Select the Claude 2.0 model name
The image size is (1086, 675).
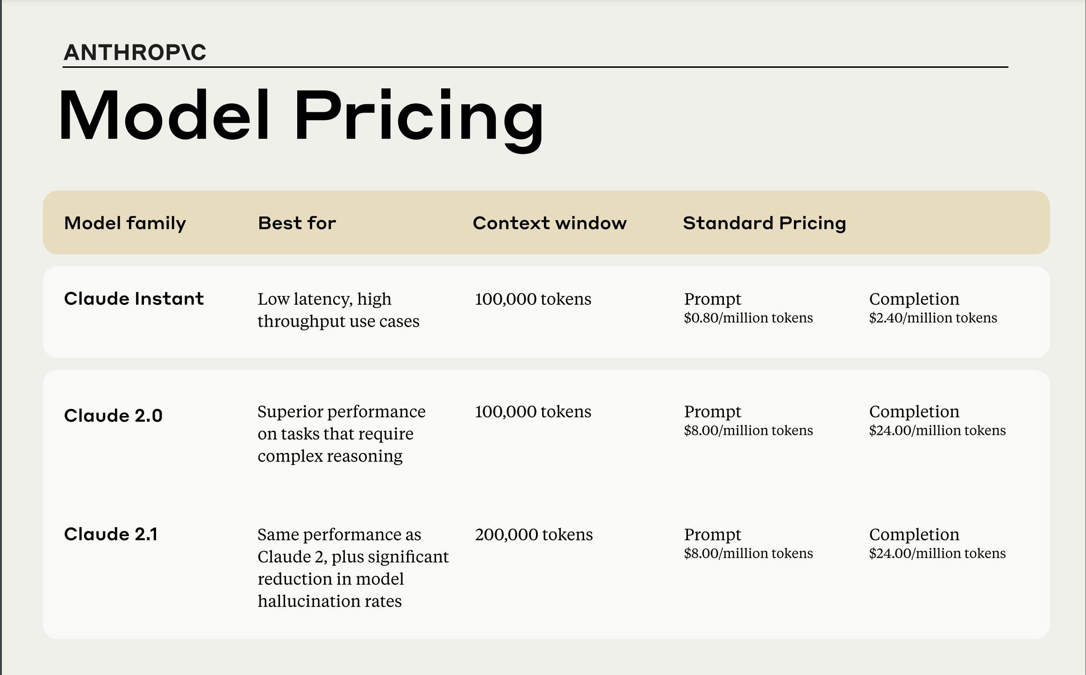tap(113, 416)
